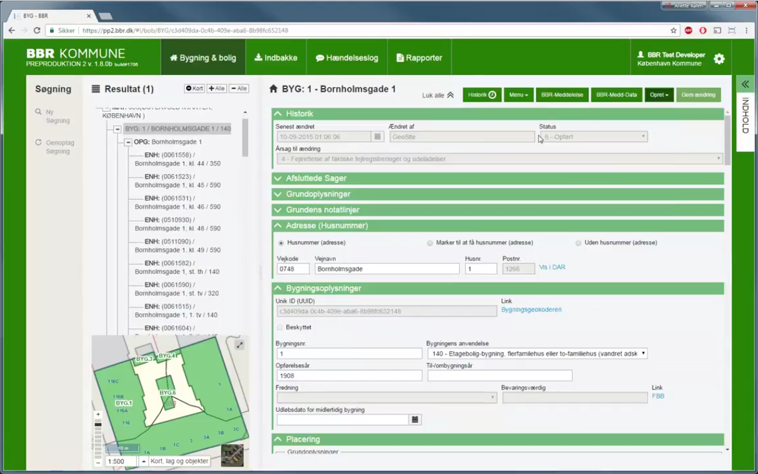This screenshot has width=758, height=474.
Task: Expand Grundens notatlinjer section
Action: coord(497,210)
